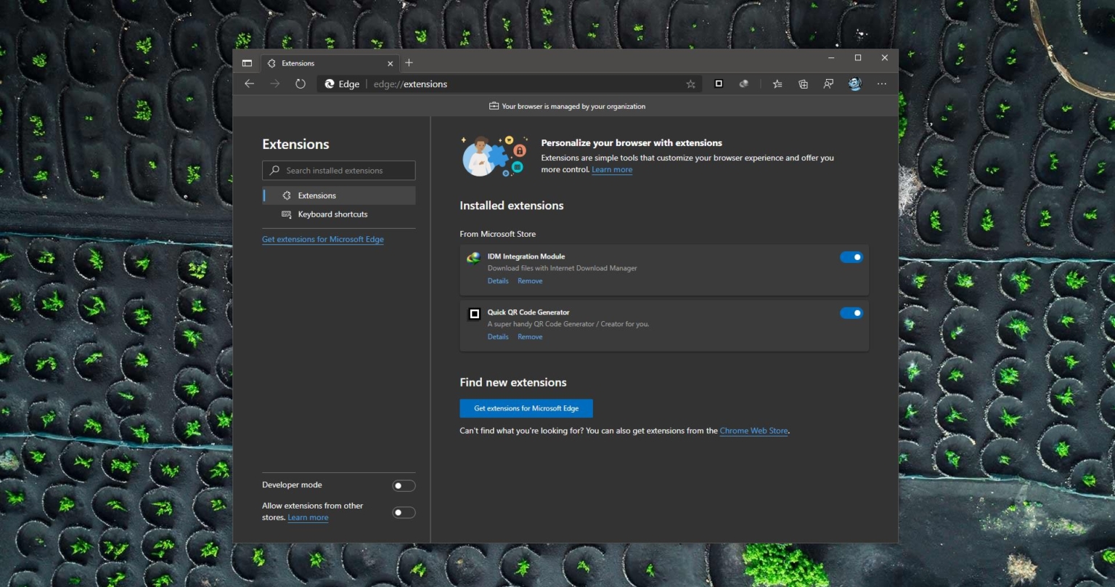Open the Settings and more menu

click(x=882, y=84)
